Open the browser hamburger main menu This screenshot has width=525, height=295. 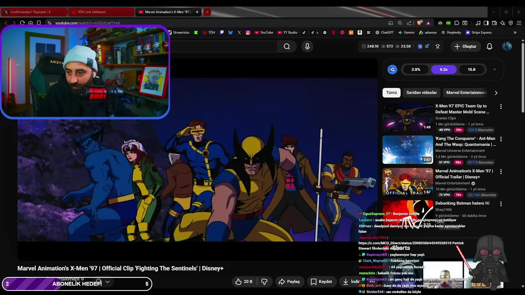519,23
